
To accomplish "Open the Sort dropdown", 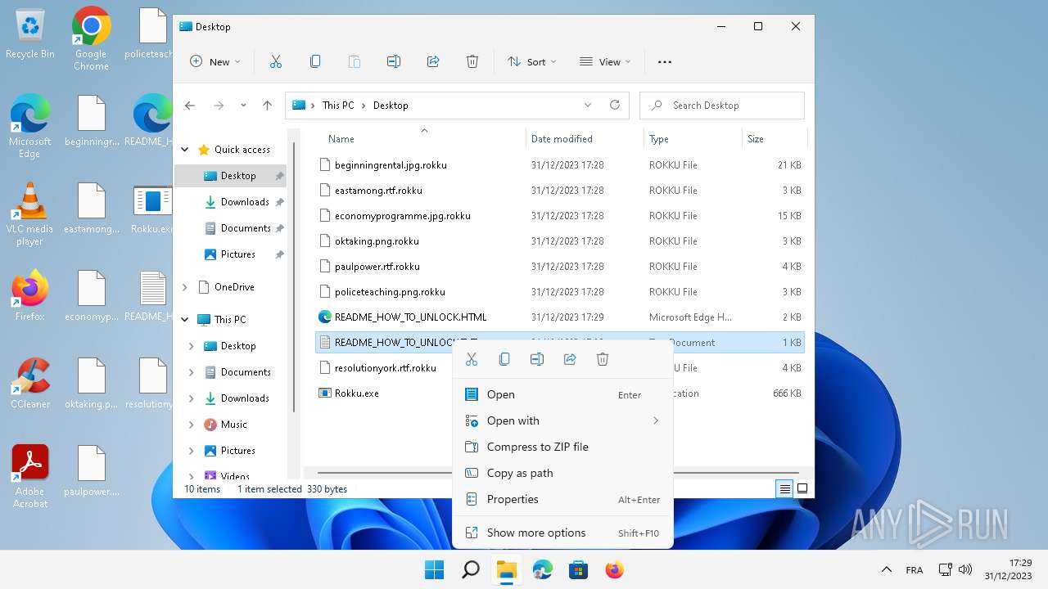I will click(x=531, y=61).
